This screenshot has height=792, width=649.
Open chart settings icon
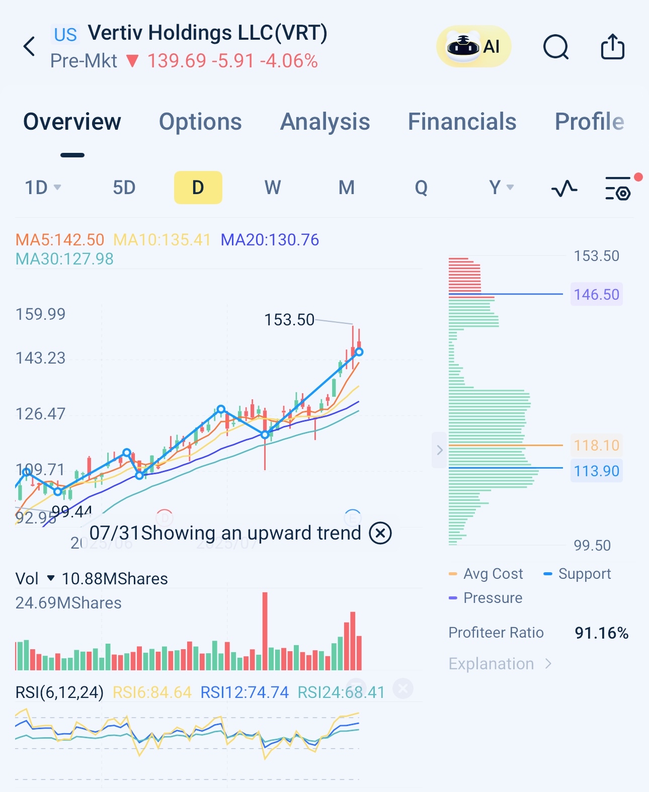[x=618, y=189]
